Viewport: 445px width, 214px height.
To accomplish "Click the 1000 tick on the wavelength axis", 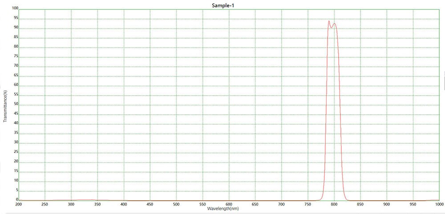I will coord(439,204).
